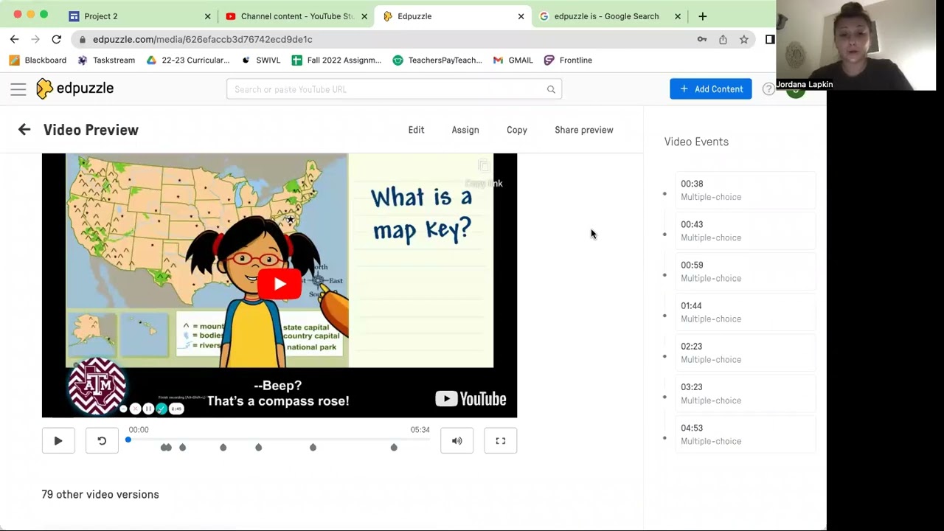944x531 pixels.
Task: Jump to the 02:23 question marker on timeline
Action: tap(259, 448)
